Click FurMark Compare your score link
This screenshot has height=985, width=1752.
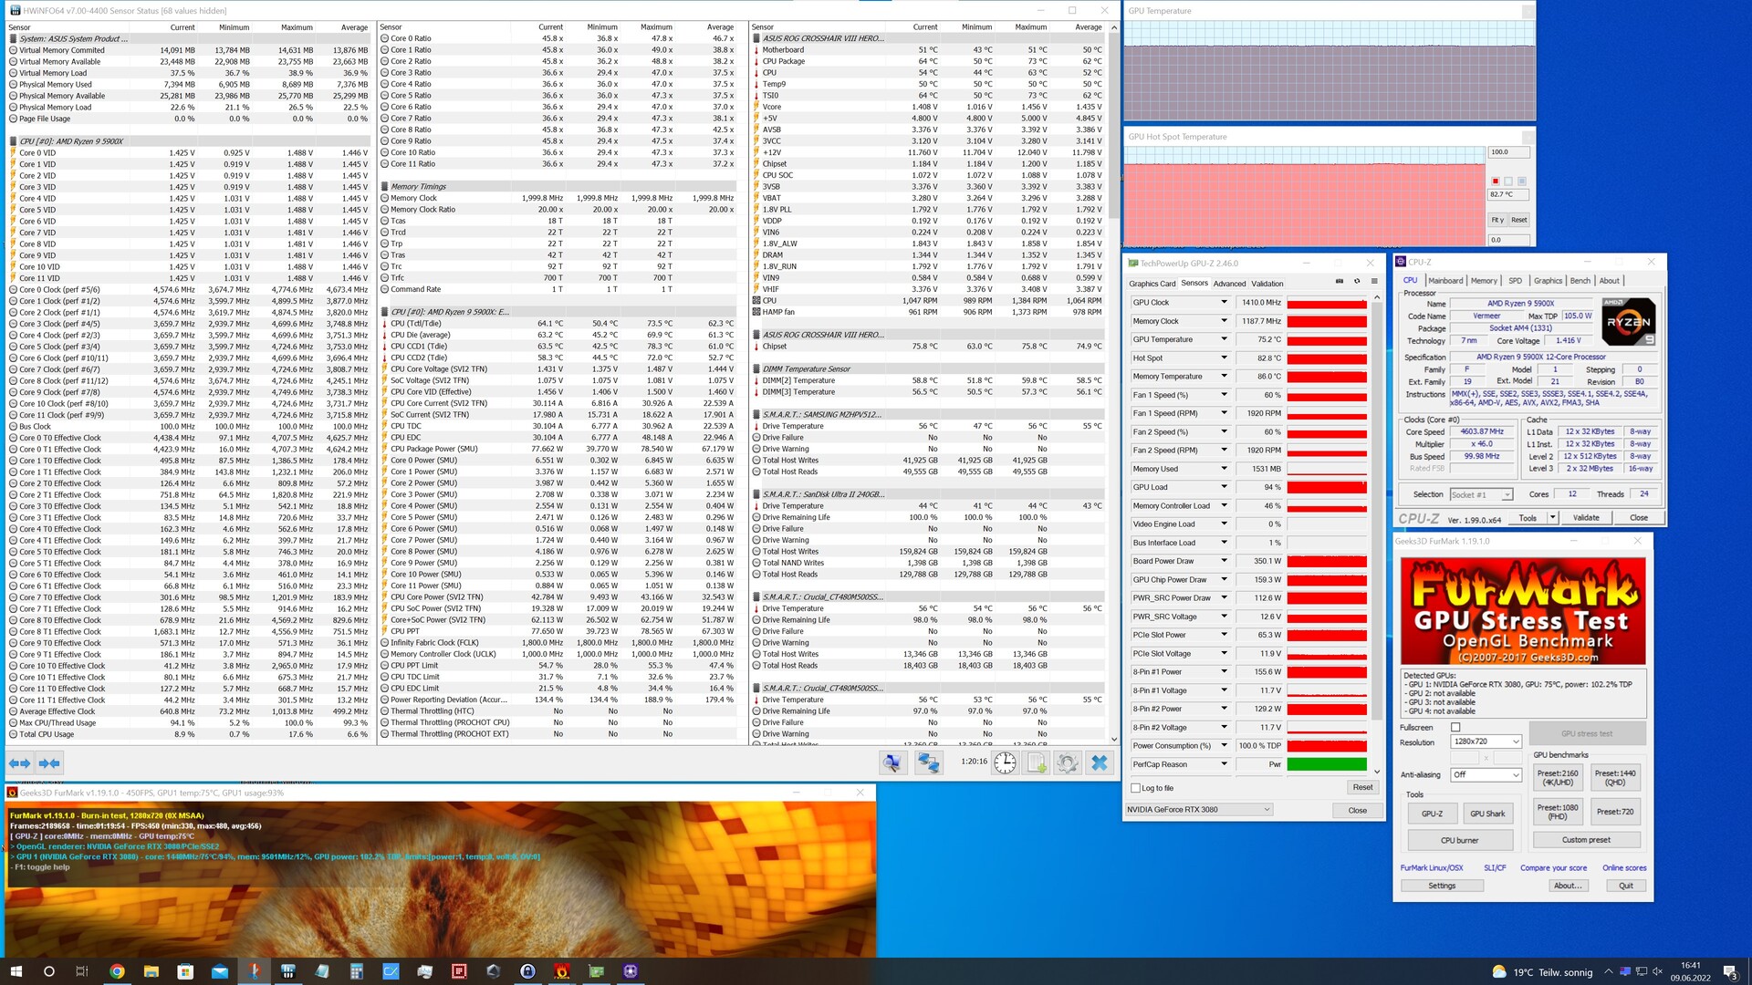tap(1553, 868)
